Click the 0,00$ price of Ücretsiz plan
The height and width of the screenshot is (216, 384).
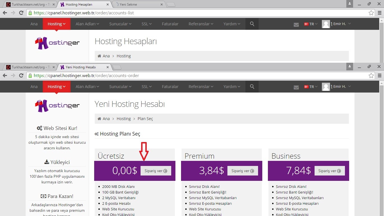click(125, 170)
